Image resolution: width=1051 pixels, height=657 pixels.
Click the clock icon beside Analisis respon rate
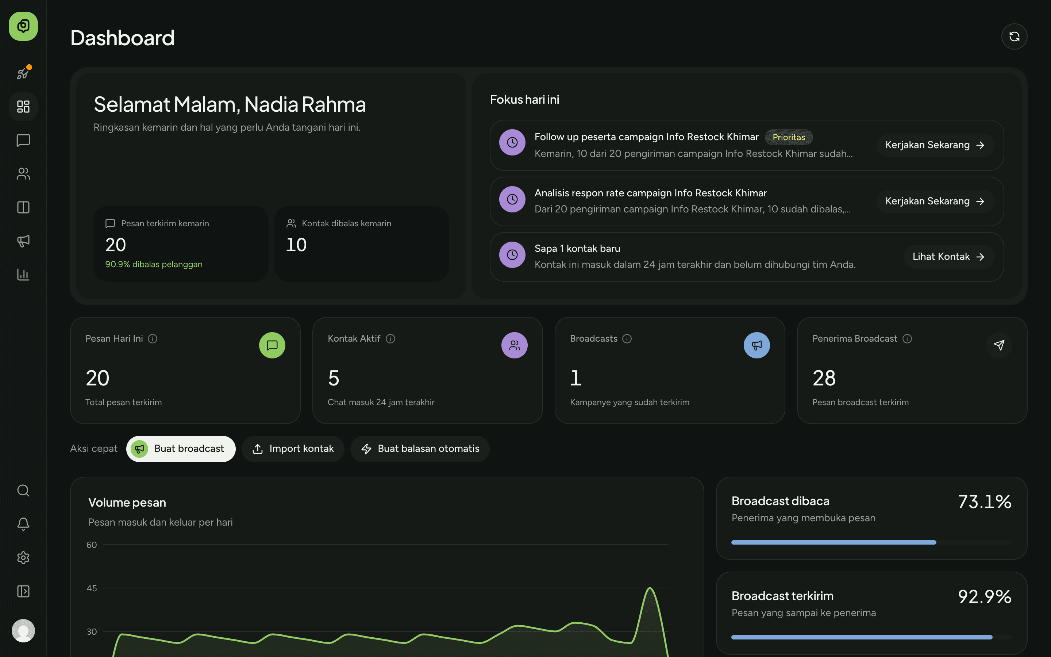pyautogui.click(x=512, y=199)
